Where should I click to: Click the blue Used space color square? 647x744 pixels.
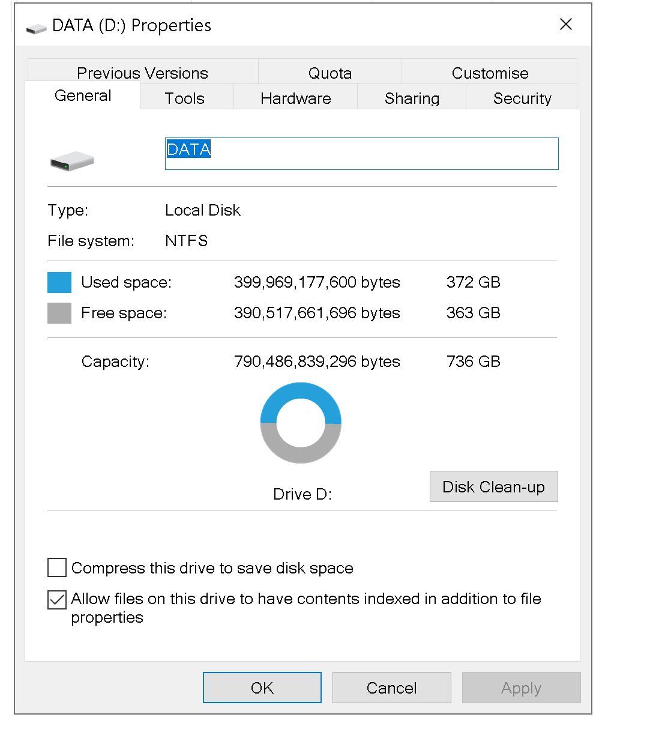point(59,282)
